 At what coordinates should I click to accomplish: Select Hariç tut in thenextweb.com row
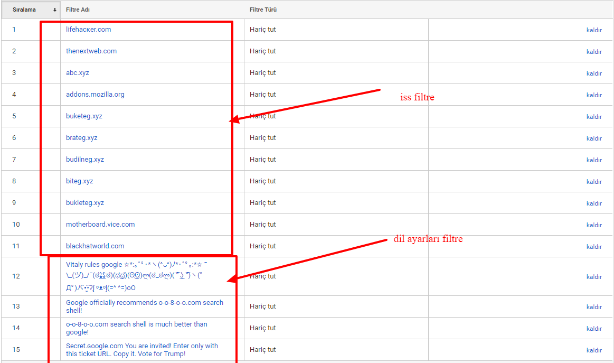pos(263,51)
